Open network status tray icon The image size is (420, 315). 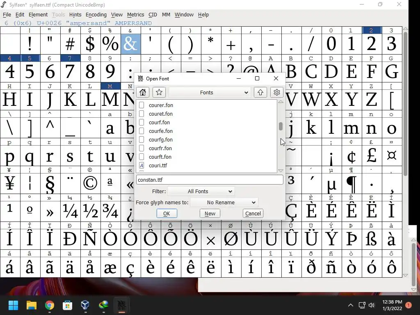coord(362,305)
